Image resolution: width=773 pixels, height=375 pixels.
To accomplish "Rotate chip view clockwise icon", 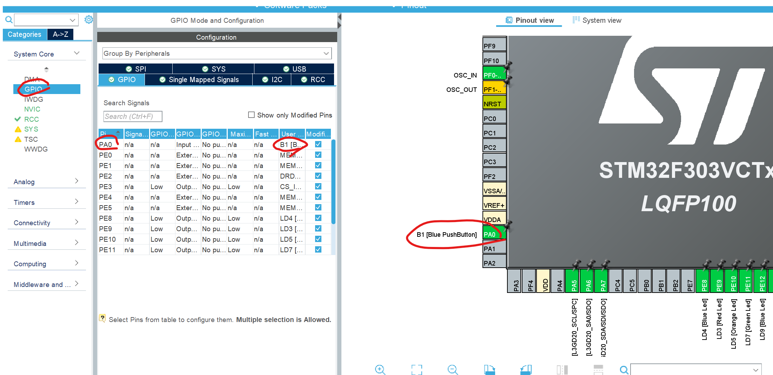I will tap(489, 369).
